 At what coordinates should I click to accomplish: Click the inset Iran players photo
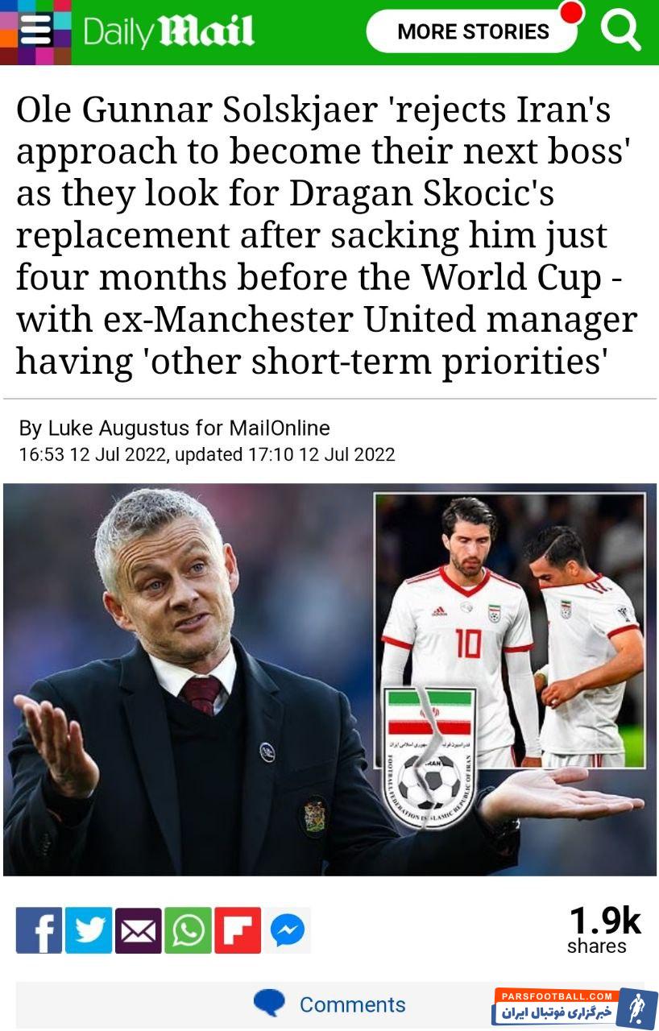coord(510,630)
